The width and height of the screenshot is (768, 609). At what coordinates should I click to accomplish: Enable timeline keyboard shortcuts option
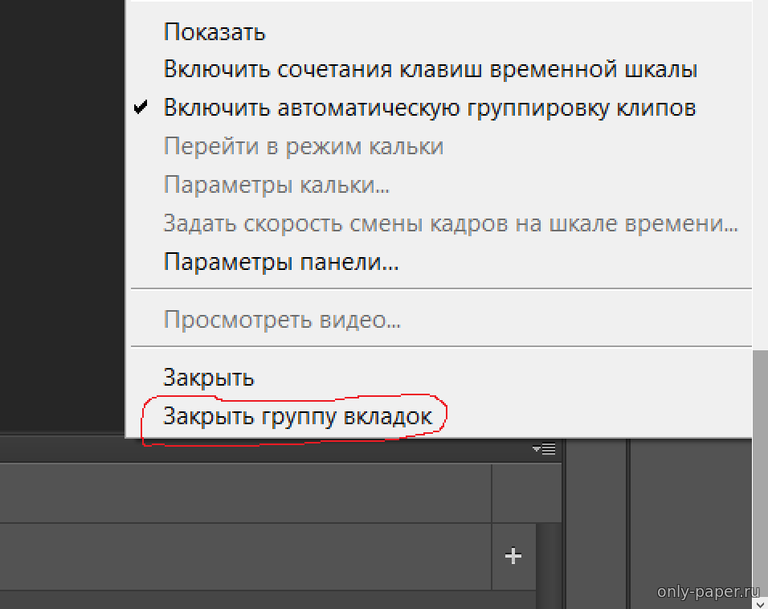(430, 69)
